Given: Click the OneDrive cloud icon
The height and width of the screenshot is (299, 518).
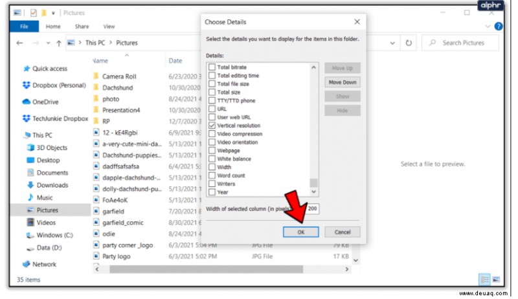Looking at the screenshot, I should pyautogui.click(x=27, y=102).
